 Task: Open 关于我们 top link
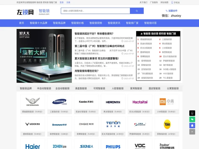(143, 2)
